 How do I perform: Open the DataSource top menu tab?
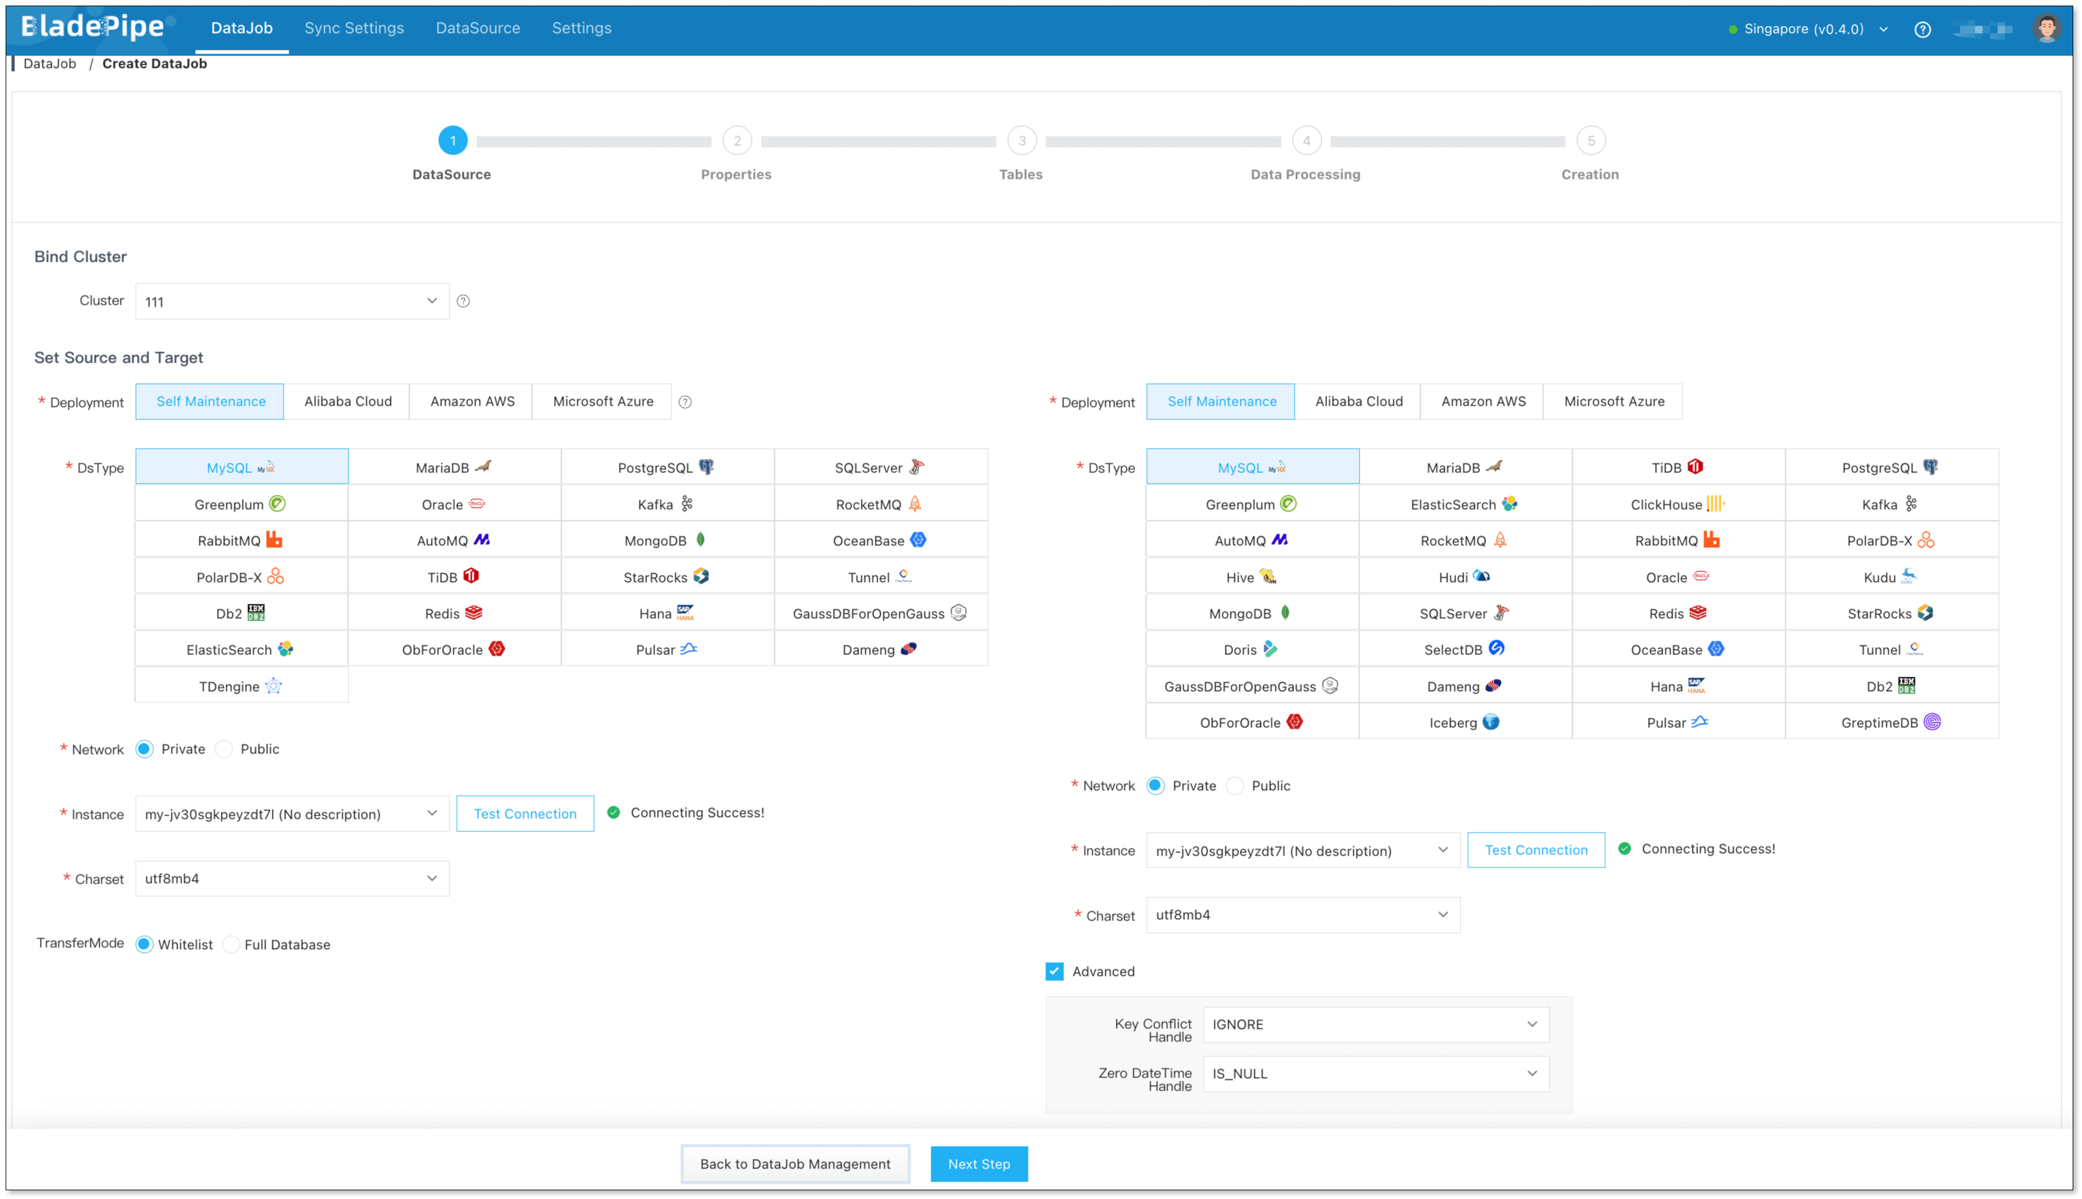point(477,28)
